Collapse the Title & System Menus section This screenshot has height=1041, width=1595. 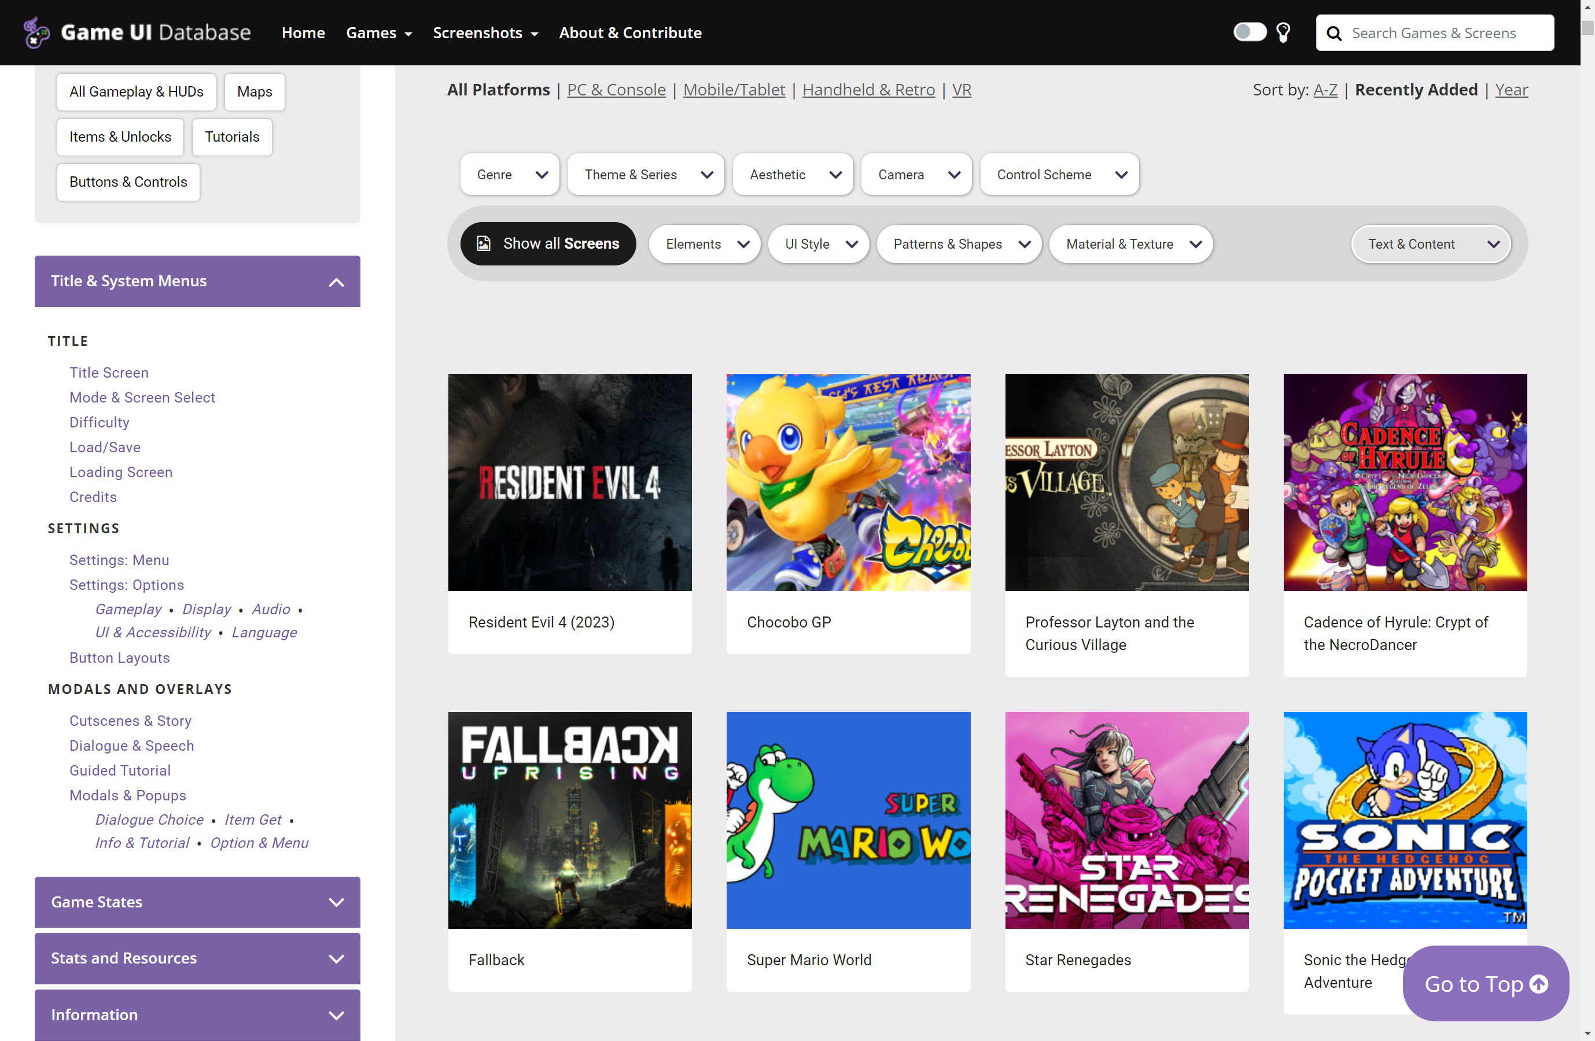(x=336, y=282)
